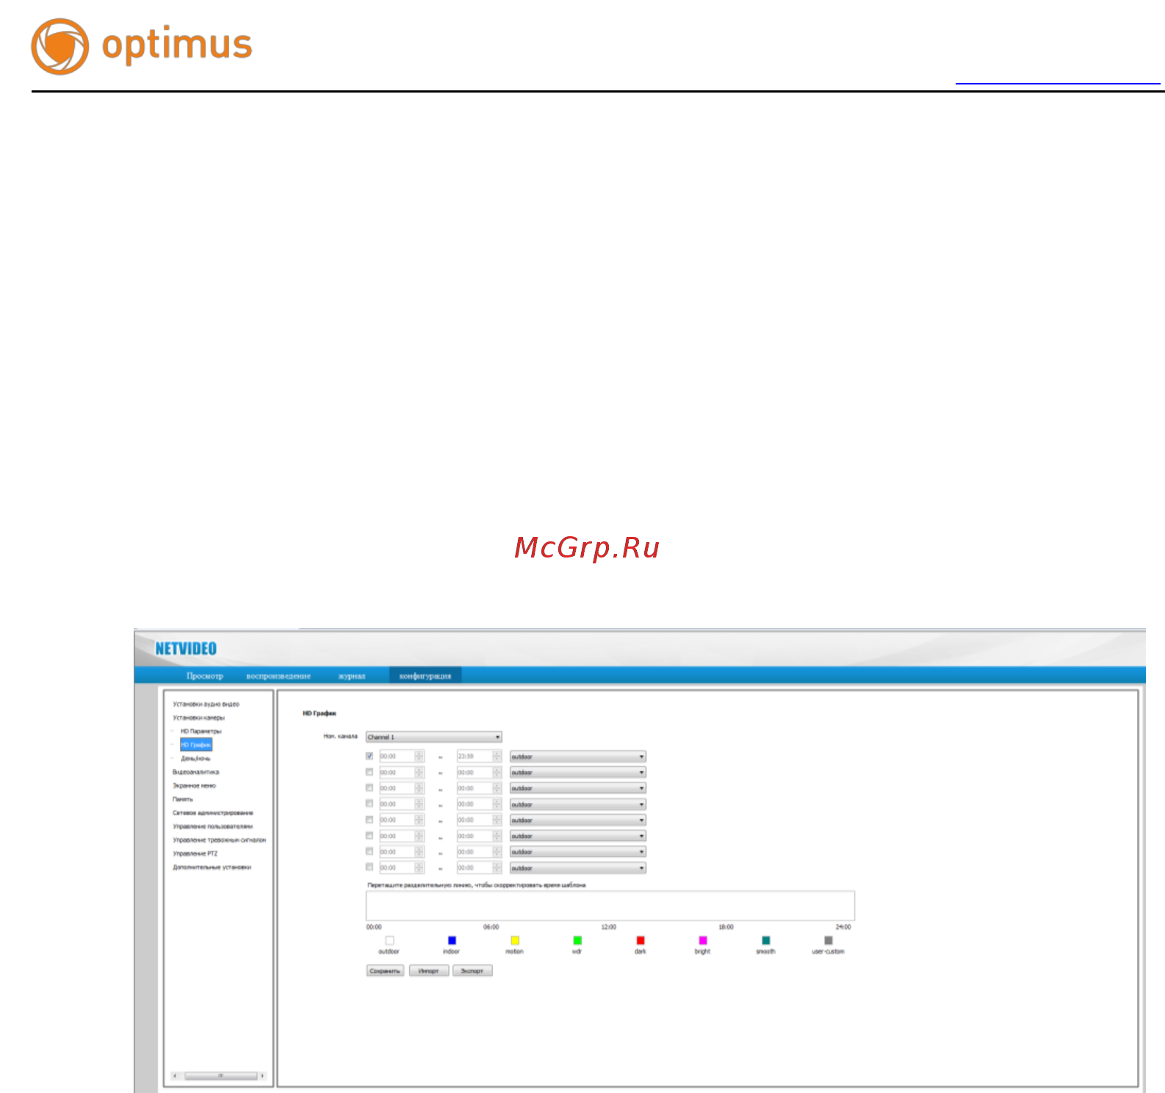Click the 23:59 end time field
The width and height of the screenshot is (1165, 1093).
click(x=474, y=756)
